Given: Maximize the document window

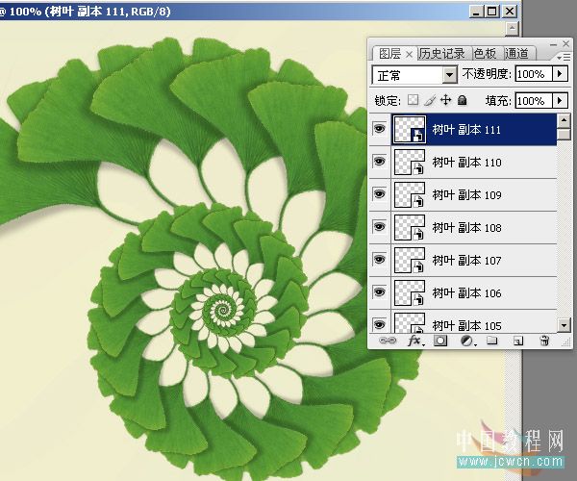Looking at the screenshot, I should [x=492, y=11].
